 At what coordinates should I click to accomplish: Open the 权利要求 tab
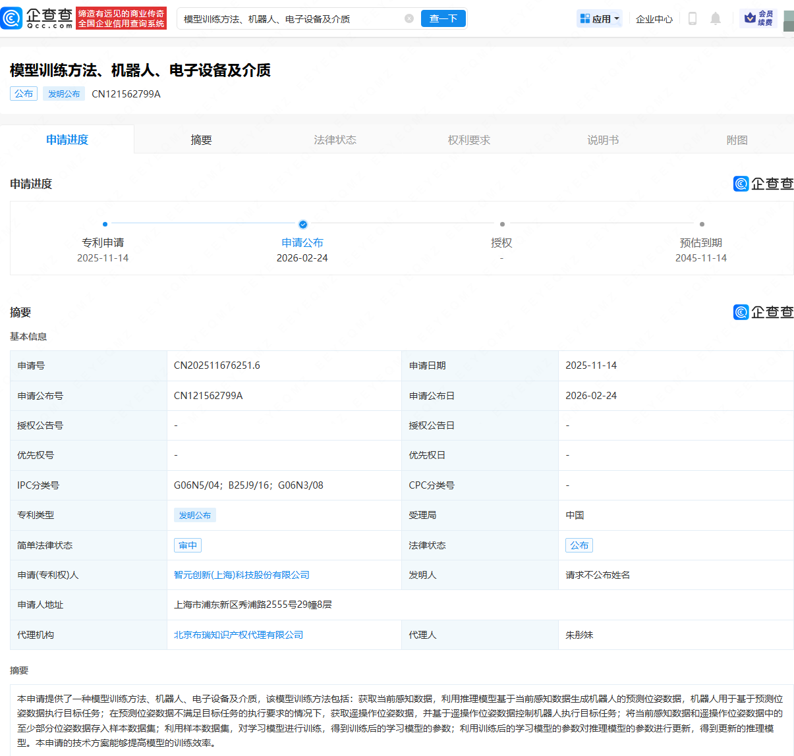pos(468,139)
